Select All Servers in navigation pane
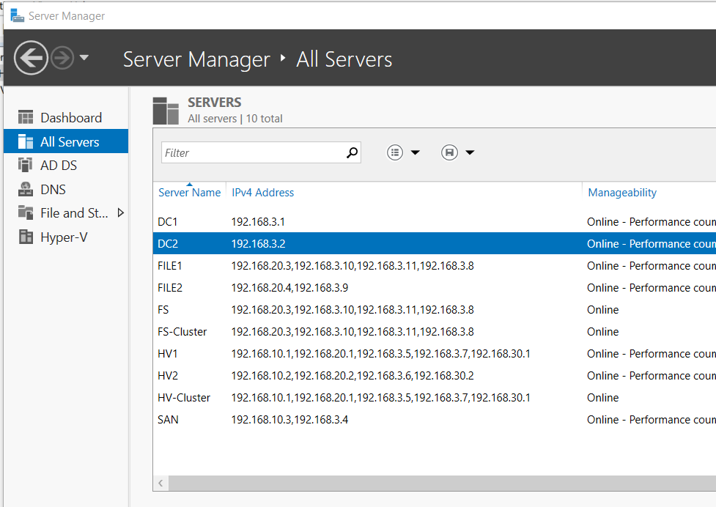 66,141
